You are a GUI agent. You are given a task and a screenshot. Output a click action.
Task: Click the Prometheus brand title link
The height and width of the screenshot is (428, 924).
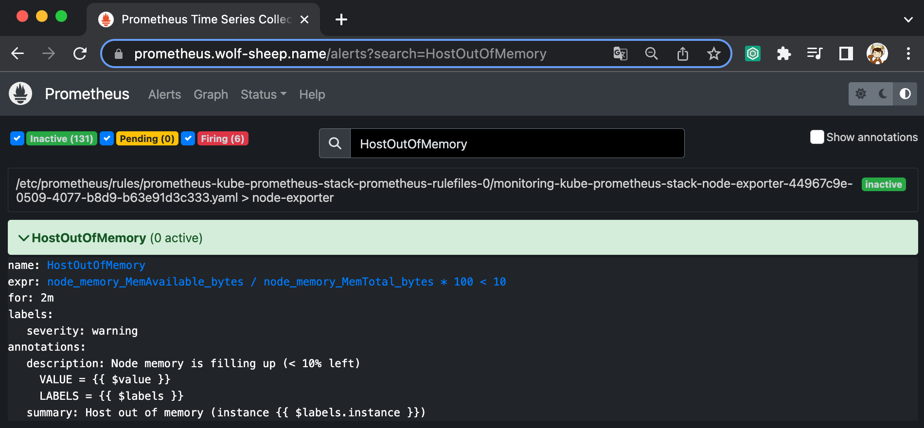pos(87,94)
